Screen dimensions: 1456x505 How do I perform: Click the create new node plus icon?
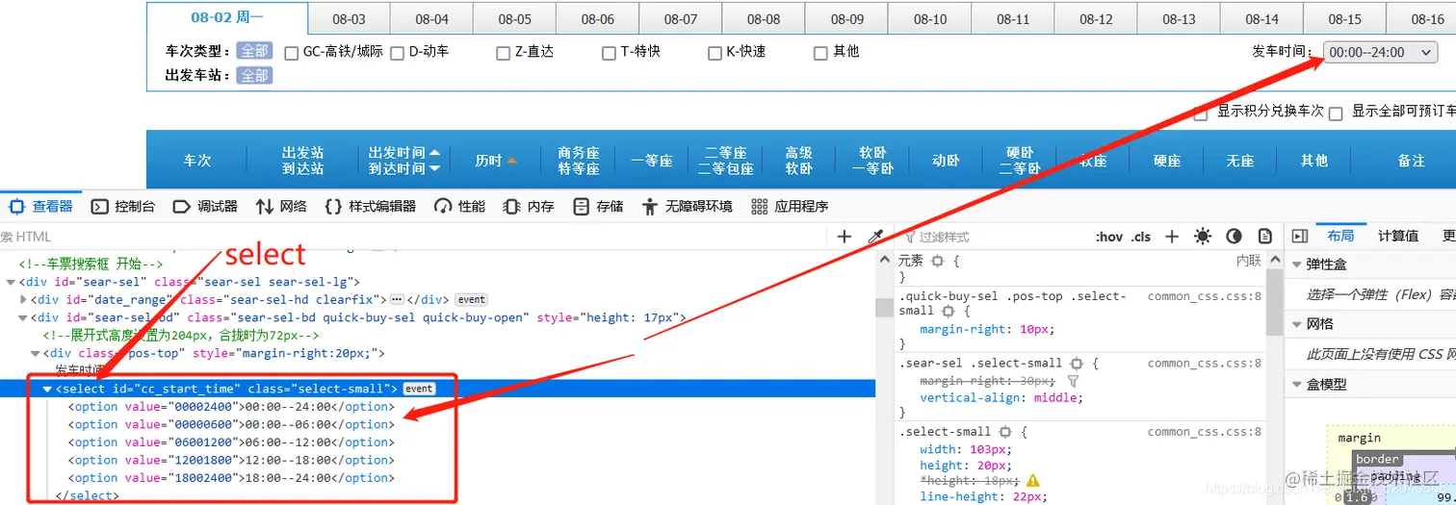pyautogui.click(x=845, y=237)
